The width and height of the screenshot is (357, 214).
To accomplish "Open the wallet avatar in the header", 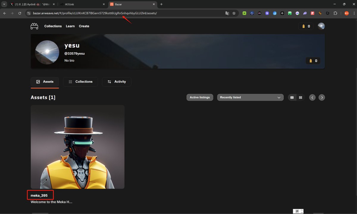I will [321, 26].
